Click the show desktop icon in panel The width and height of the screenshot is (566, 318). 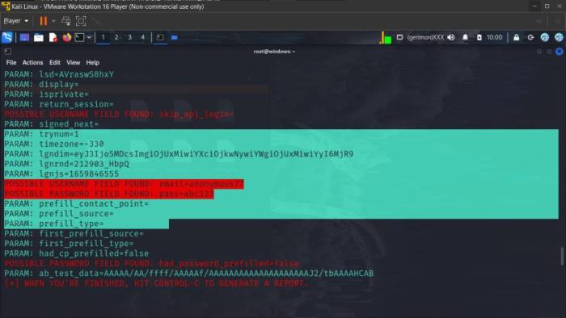pyautogui.click(x=24, y=37)
